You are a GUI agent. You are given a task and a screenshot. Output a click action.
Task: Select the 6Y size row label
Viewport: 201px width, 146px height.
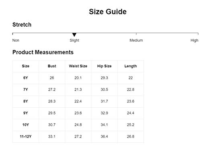26,78
